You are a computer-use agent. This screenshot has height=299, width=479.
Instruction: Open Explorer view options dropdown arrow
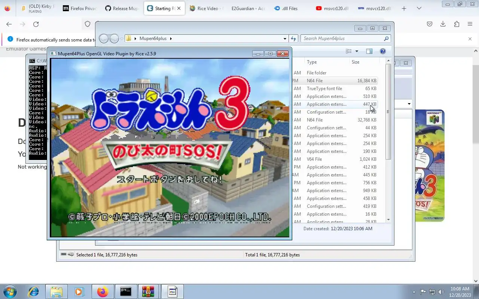click(357, 51)
